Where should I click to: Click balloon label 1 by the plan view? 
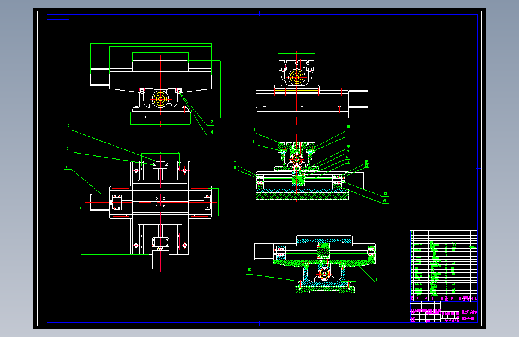point(67,167)
